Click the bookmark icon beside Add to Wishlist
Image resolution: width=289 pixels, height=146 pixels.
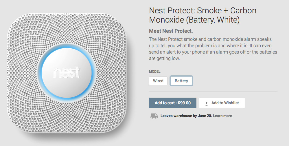[207, 103]
